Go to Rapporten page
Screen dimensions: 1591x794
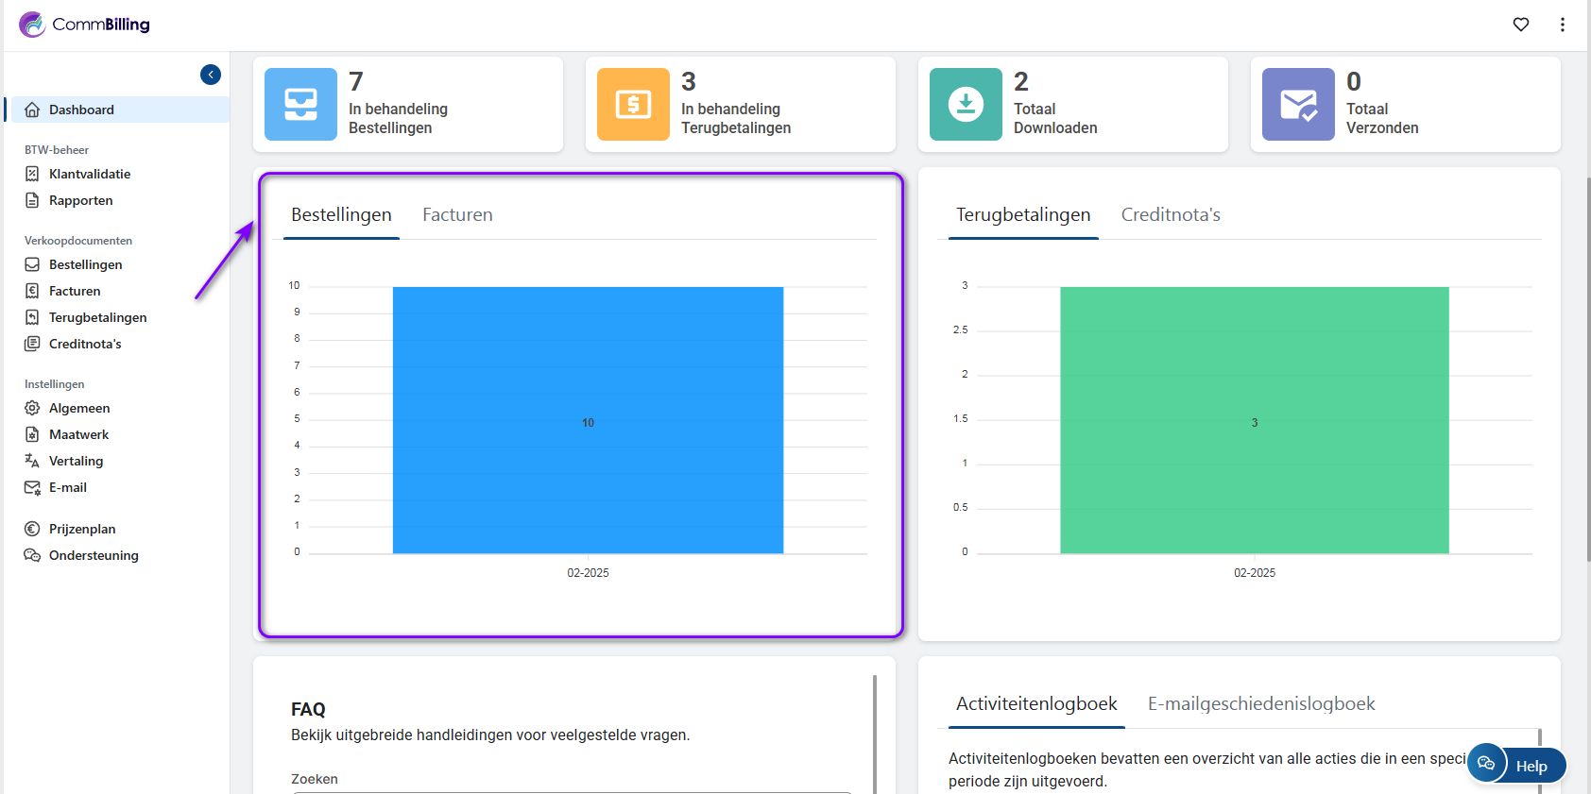coord(80,200)
